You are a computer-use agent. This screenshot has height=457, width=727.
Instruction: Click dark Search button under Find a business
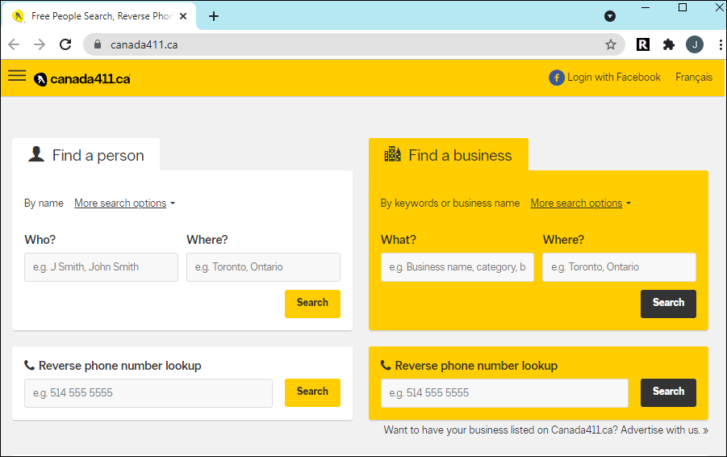click(x=668, y=304)
